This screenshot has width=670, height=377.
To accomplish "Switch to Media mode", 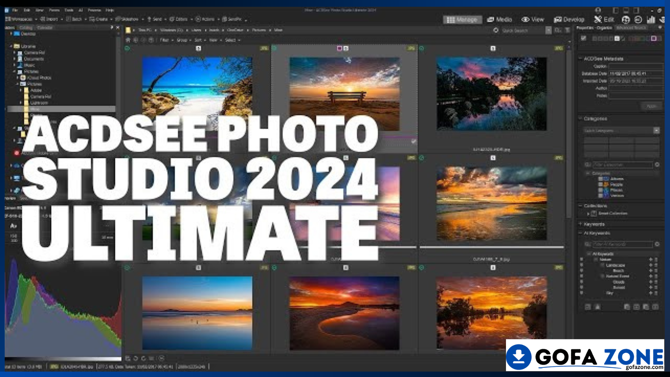I will 499,20.
